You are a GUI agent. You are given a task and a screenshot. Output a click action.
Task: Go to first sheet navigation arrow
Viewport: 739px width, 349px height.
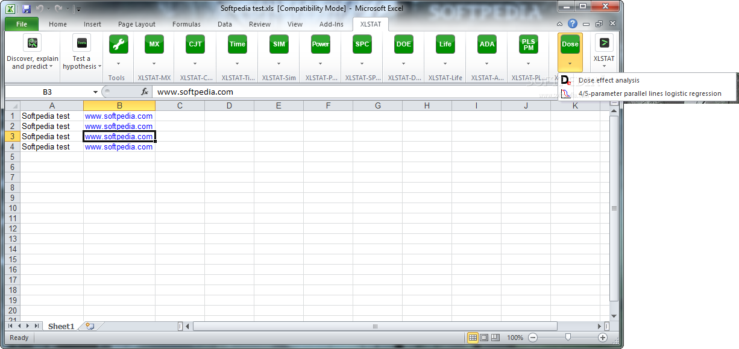point(10,326)
